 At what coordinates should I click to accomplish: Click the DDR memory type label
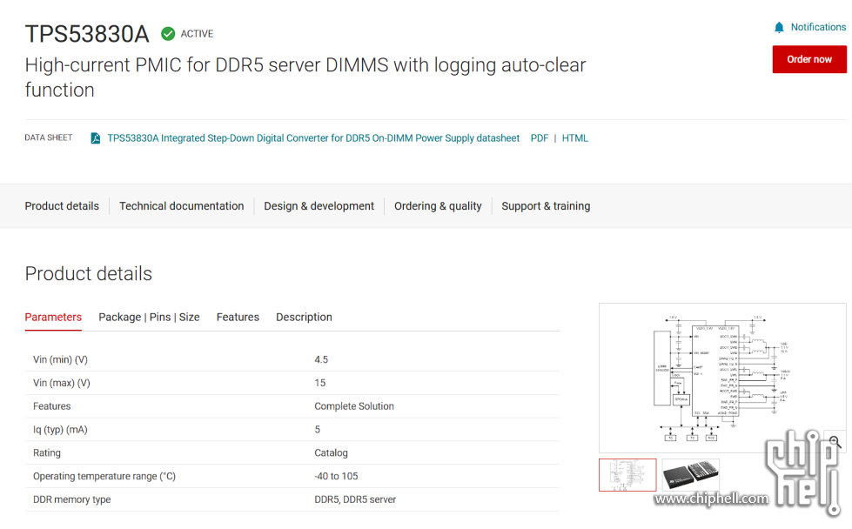tap(71, 499)
